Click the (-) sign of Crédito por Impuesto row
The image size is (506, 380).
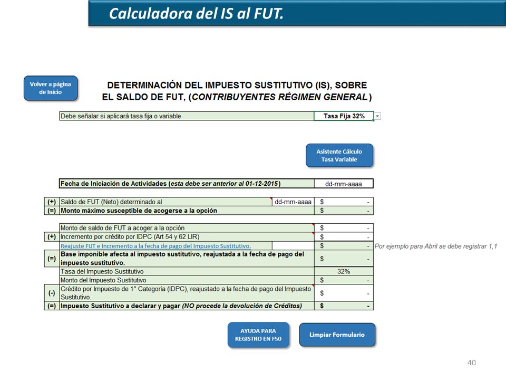(x=52, y=293)
